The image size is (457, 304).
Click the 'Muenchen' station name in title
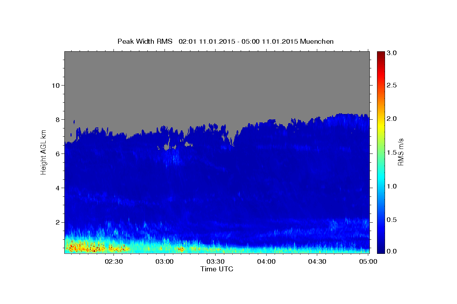317,41
